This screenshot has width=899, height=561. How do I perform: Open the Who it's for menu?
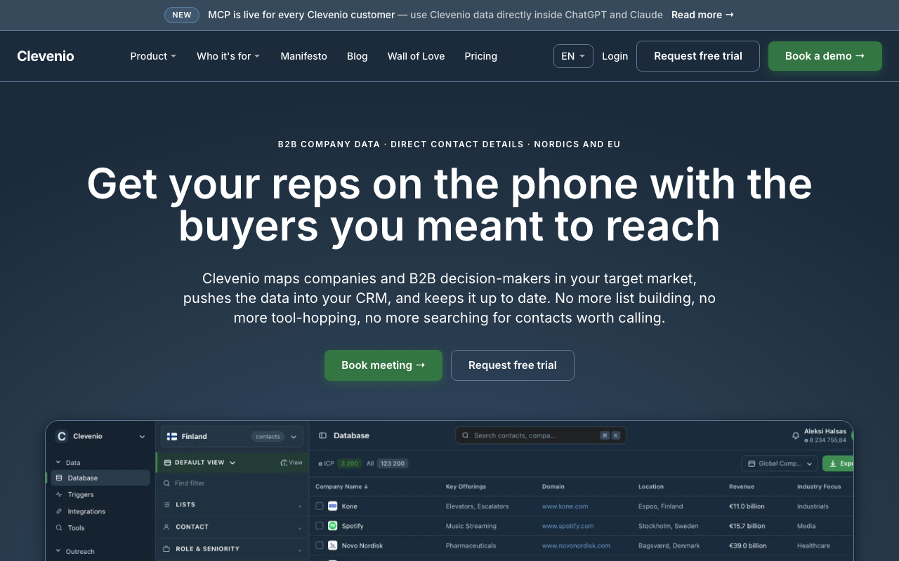point(228,56)
